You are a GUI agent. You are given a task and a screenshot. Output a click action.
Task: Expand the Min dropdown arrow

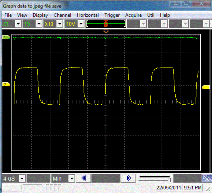pos(72,179)
